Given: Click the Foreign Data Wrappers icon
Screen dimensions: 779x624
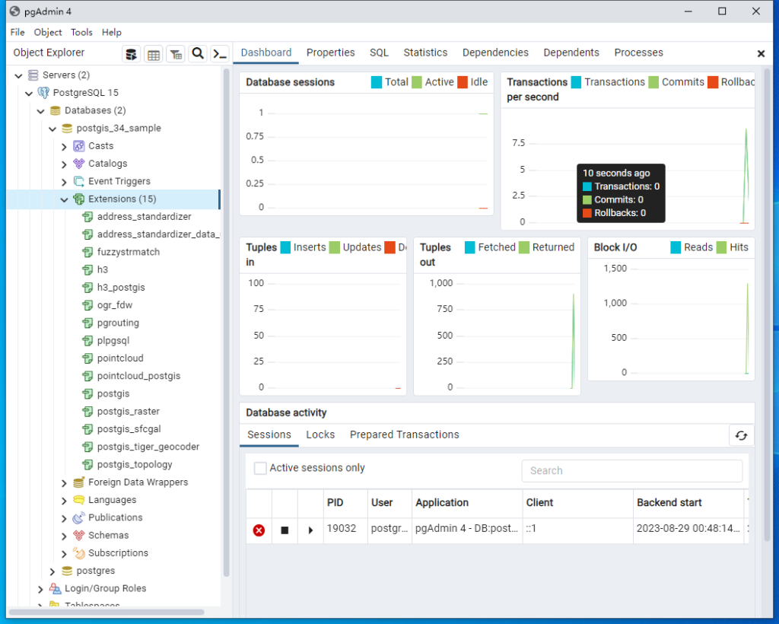Looking at the screenshot, I should click(x=79, y=482).
